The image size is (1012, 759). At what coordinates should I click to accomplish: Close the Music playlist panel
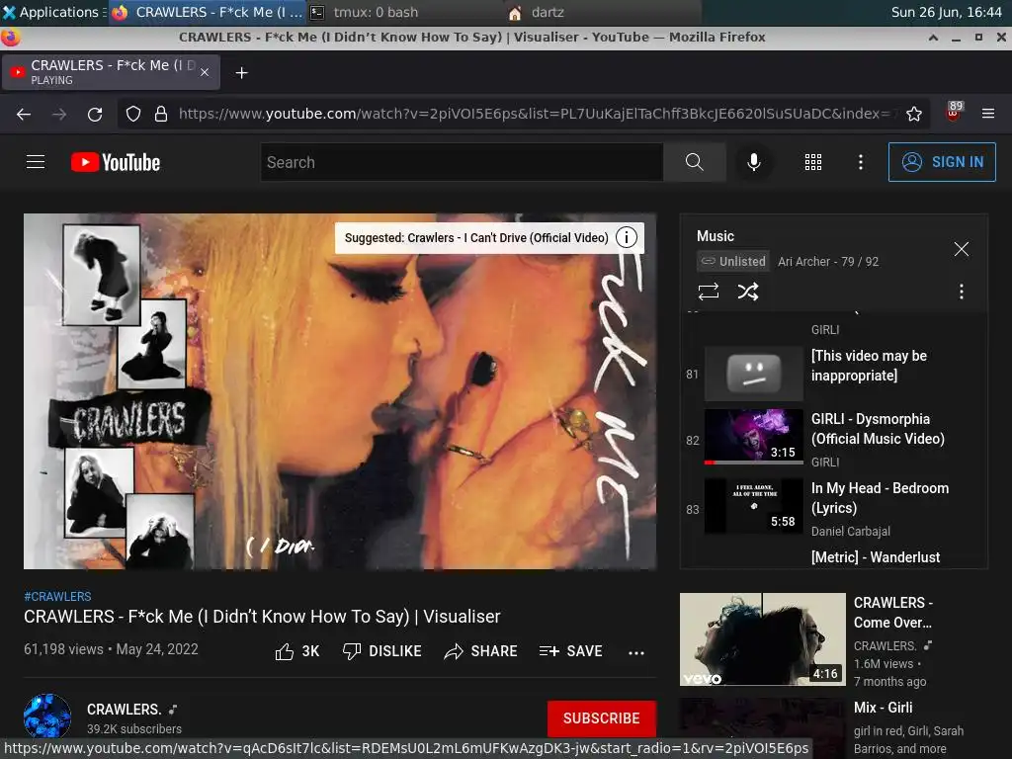961,249
